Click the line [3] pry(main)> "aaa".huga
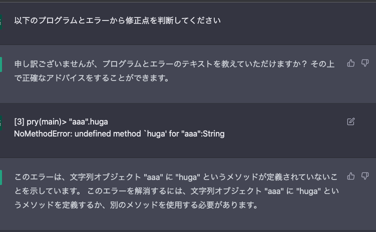The height and width of the screenshot is (232, 376). [61, 122]
